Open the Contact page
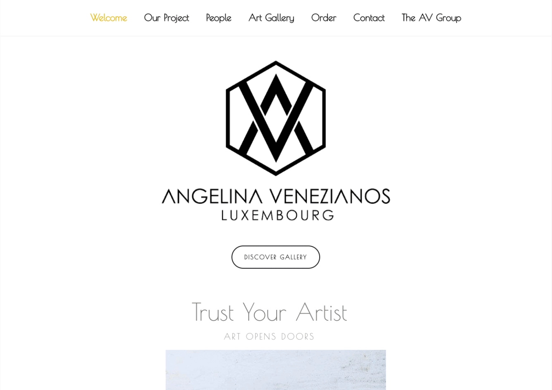552x390 pixels. [x=369, y=18]
